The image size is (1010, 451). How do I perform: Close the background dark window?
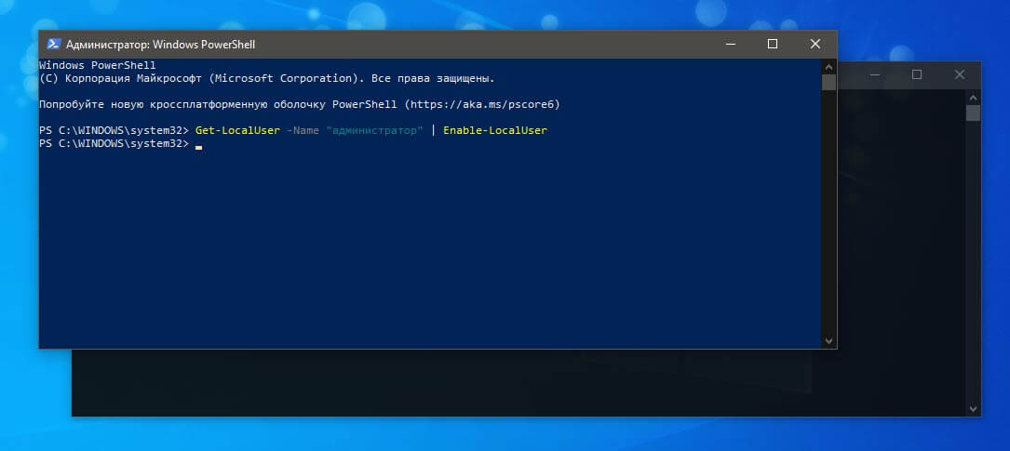click(959, 74)
